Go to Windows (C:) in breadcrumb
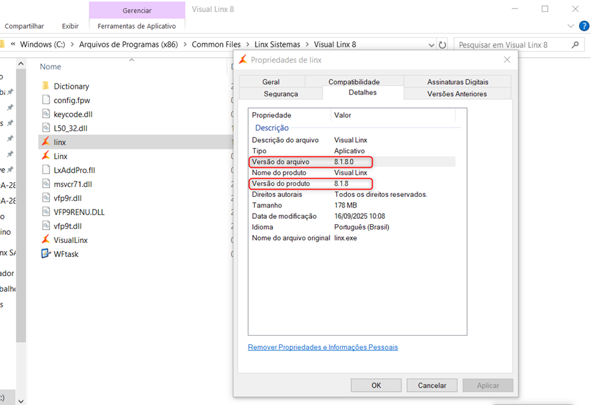This screenshot has width=591, height=405. (43, 45)
